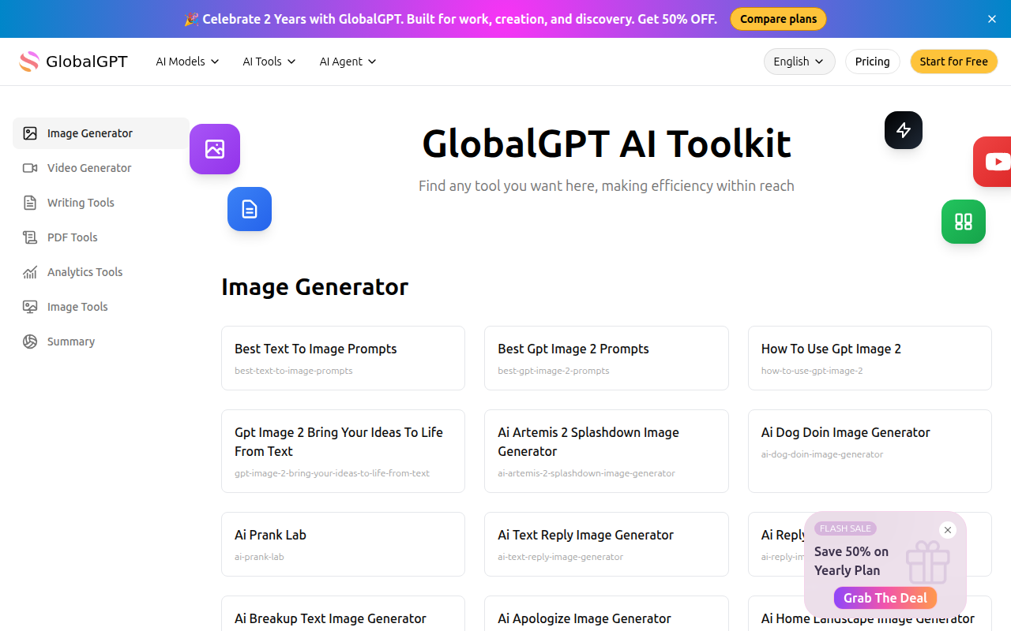Dismiss the flash sale popup
The height and width of the screenshot is (631, 1011).
coord(948,530)
